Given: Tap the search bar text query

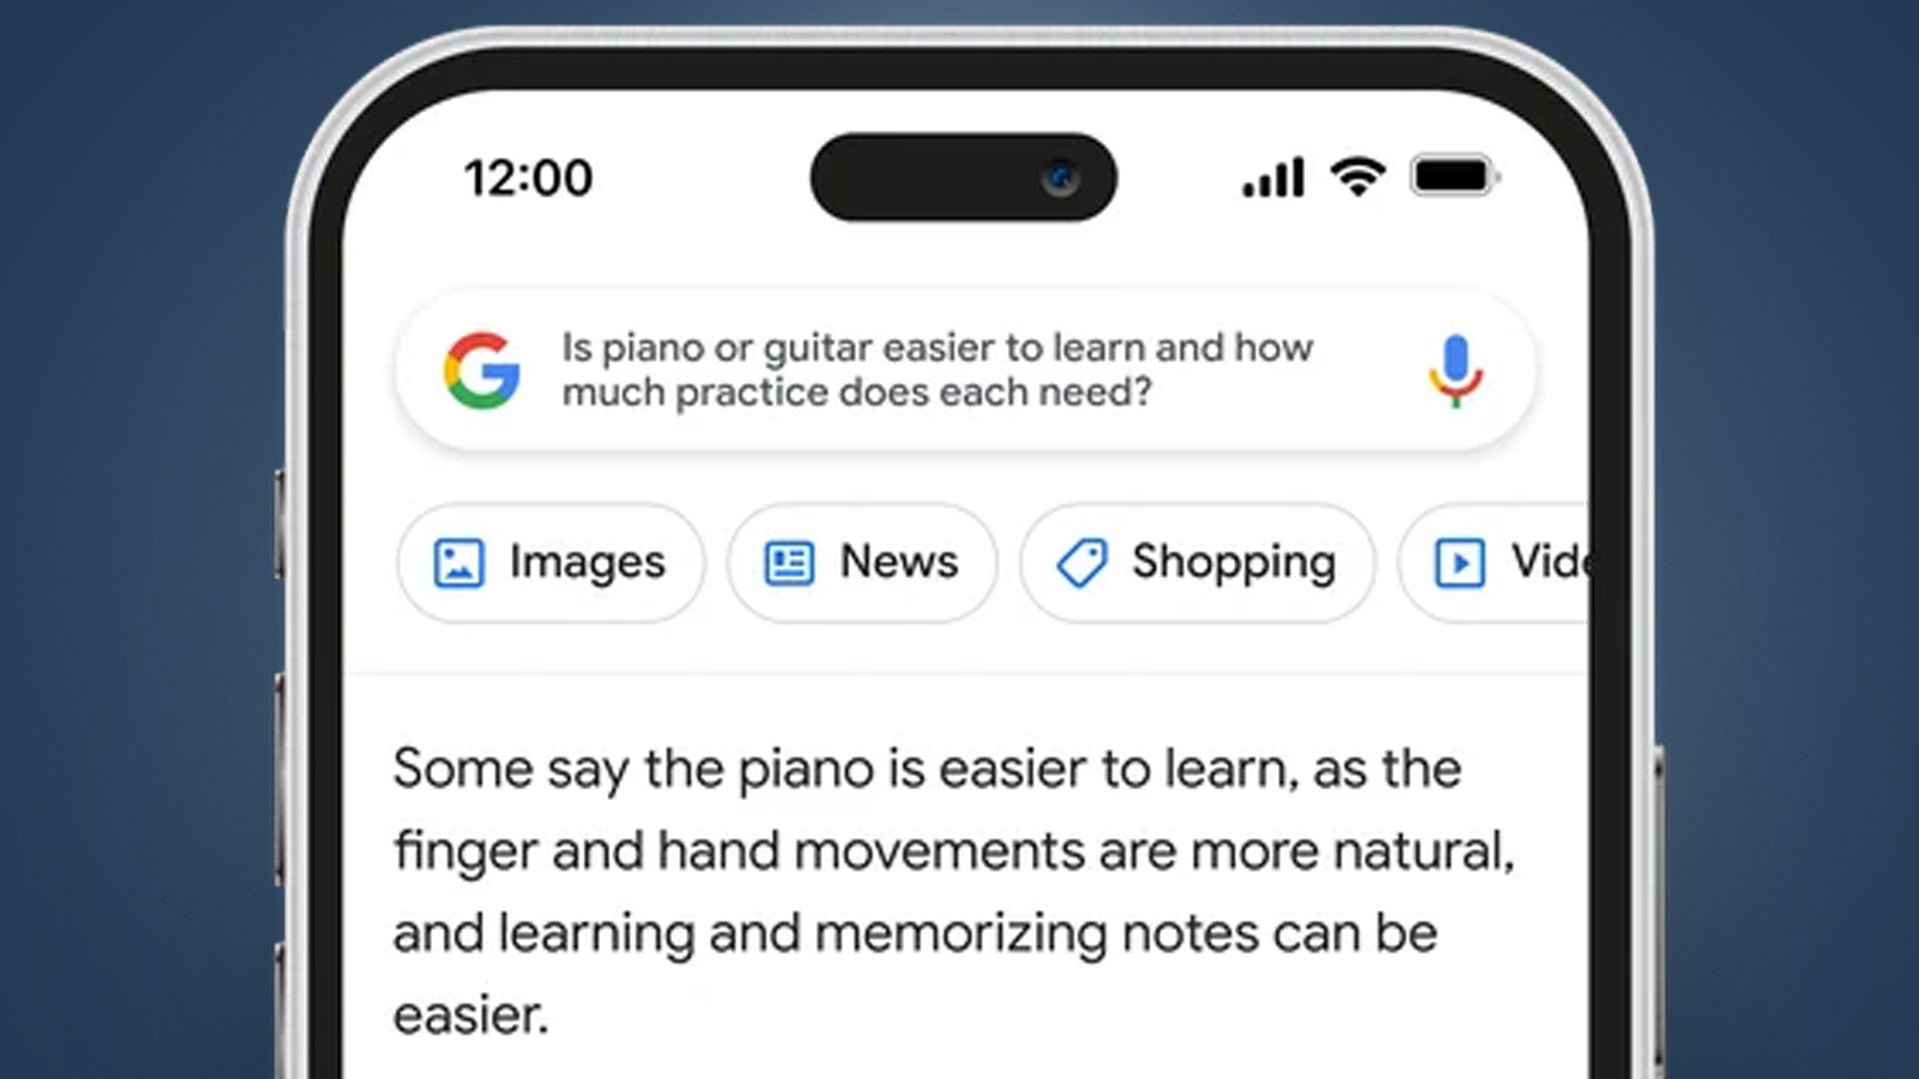Looking at the screenshot, I should point(937,369).
